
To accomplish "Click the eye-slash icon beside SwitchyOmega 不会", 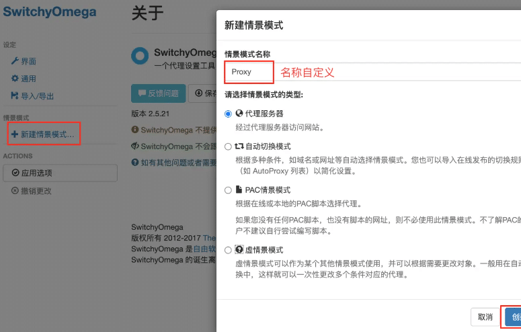I will [x=135, y=146].
